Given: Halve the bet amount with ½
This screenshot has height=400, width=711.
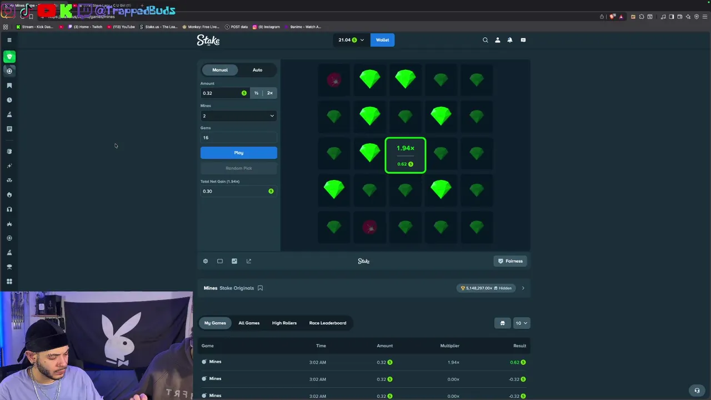Looking at the screenshot, I should click(256, 93).
